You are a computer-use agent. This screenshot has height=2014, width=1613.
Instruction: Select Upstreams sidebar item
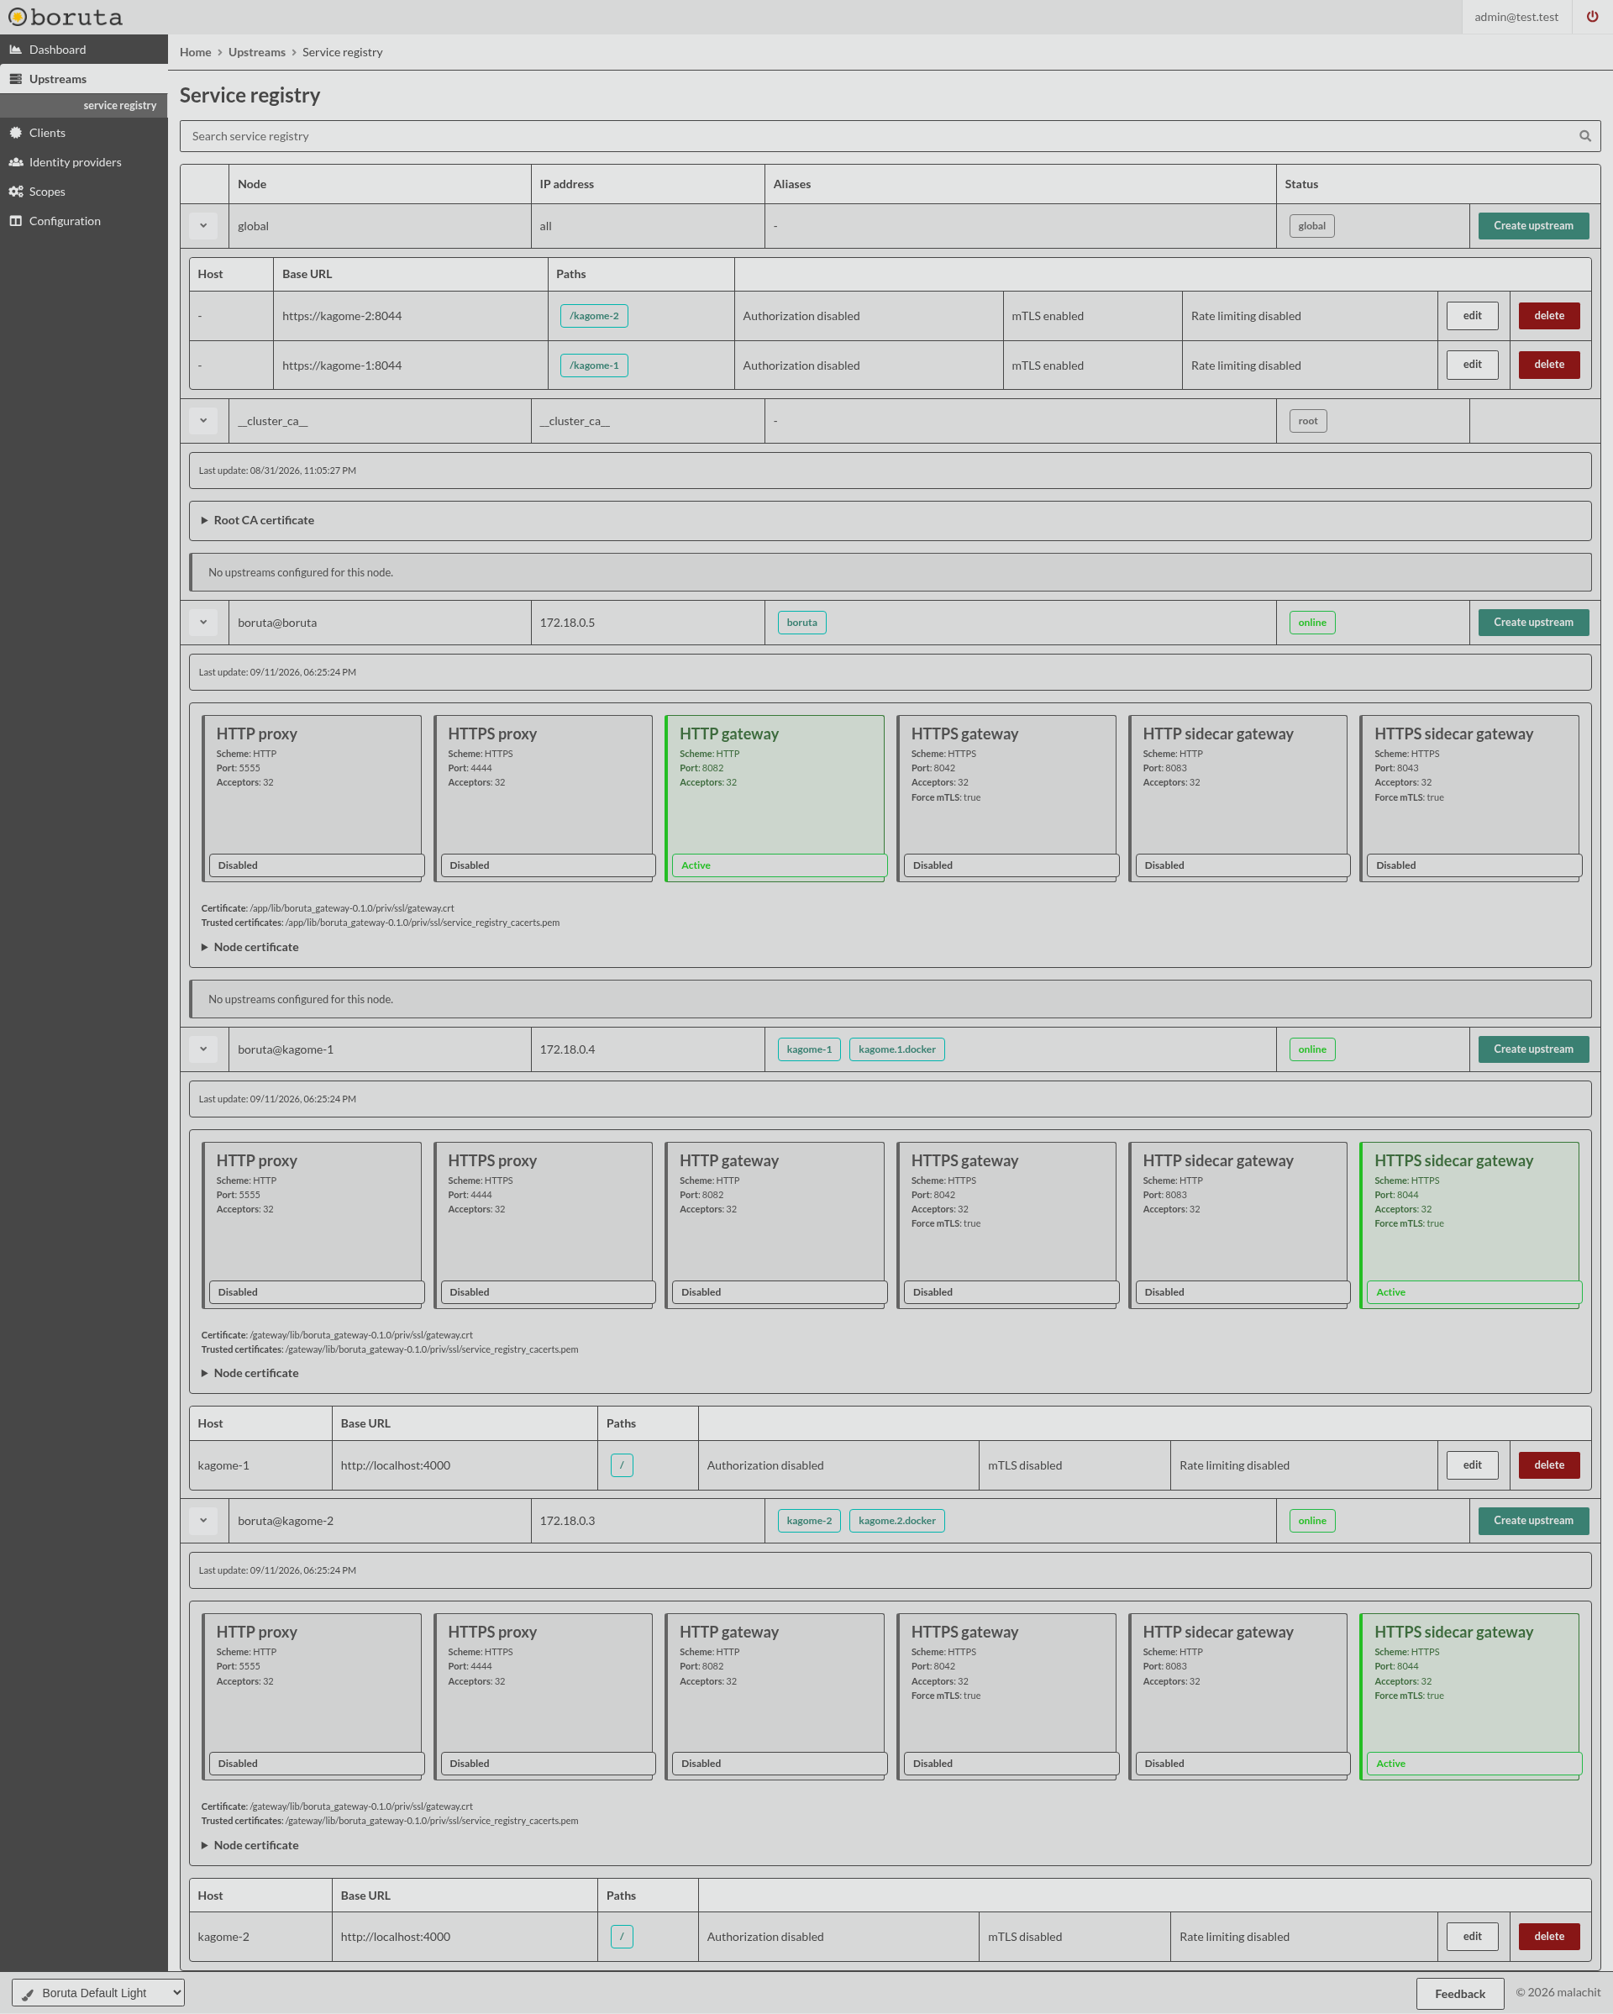84,78
